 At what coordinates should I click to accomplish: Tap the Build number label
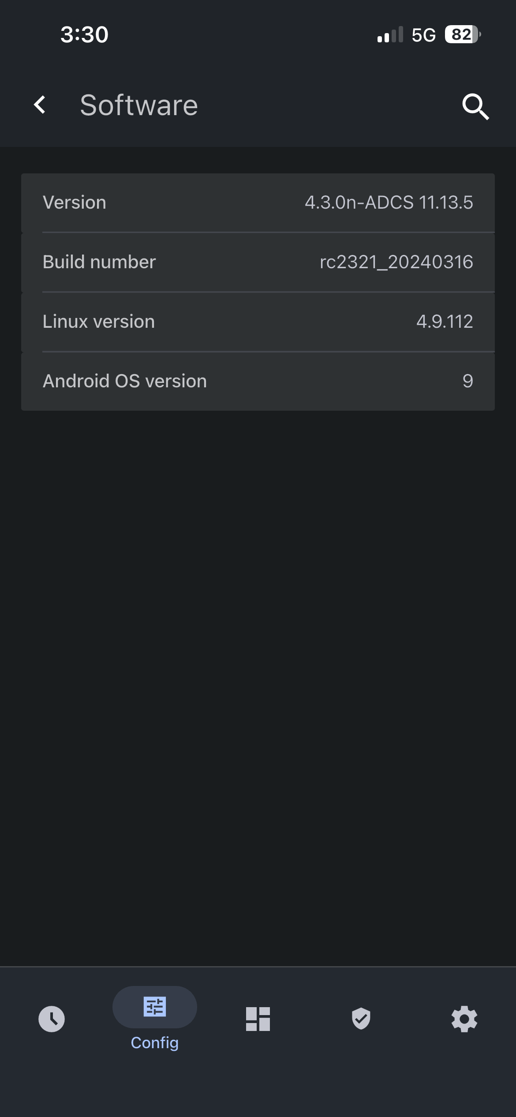coord(99,262)
